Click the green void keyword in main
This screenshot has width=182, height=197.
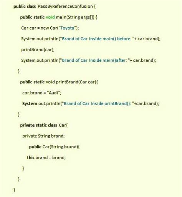click(50, 17)
